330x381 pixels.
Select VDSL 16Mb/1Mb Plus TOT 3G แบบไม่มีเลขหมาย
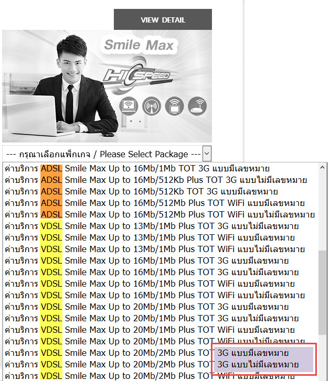[161, 273]
